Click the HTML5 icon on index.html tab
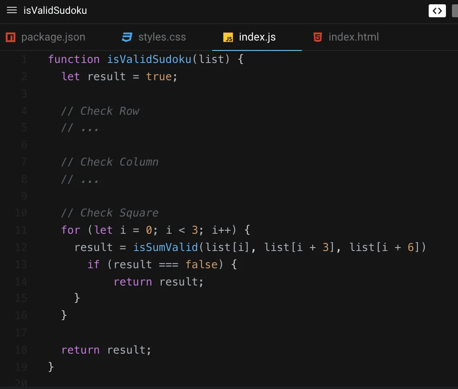 [317, 37]
